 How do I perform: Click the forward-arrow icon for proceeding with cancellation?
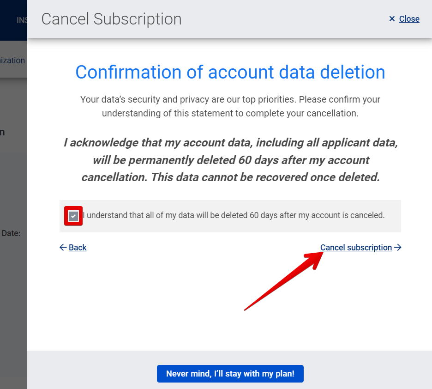(x=398, y=247)
